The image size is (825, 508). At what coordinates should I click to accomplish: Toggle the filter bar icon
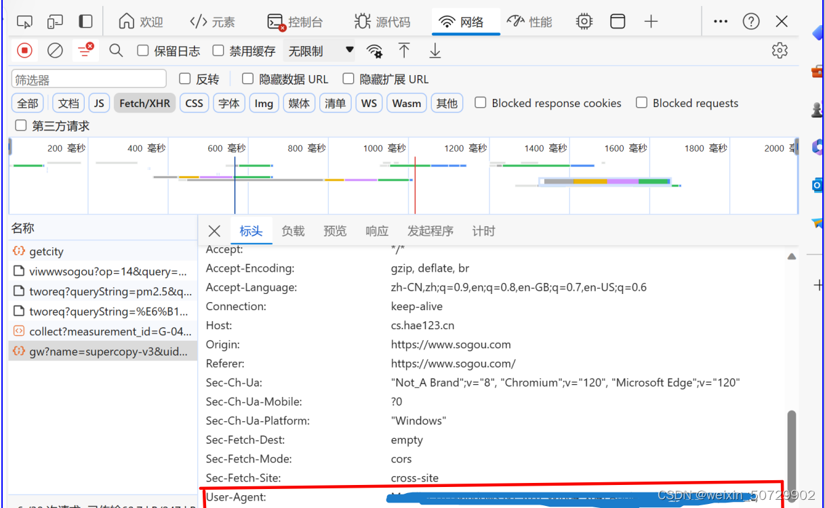coord(85,50)
